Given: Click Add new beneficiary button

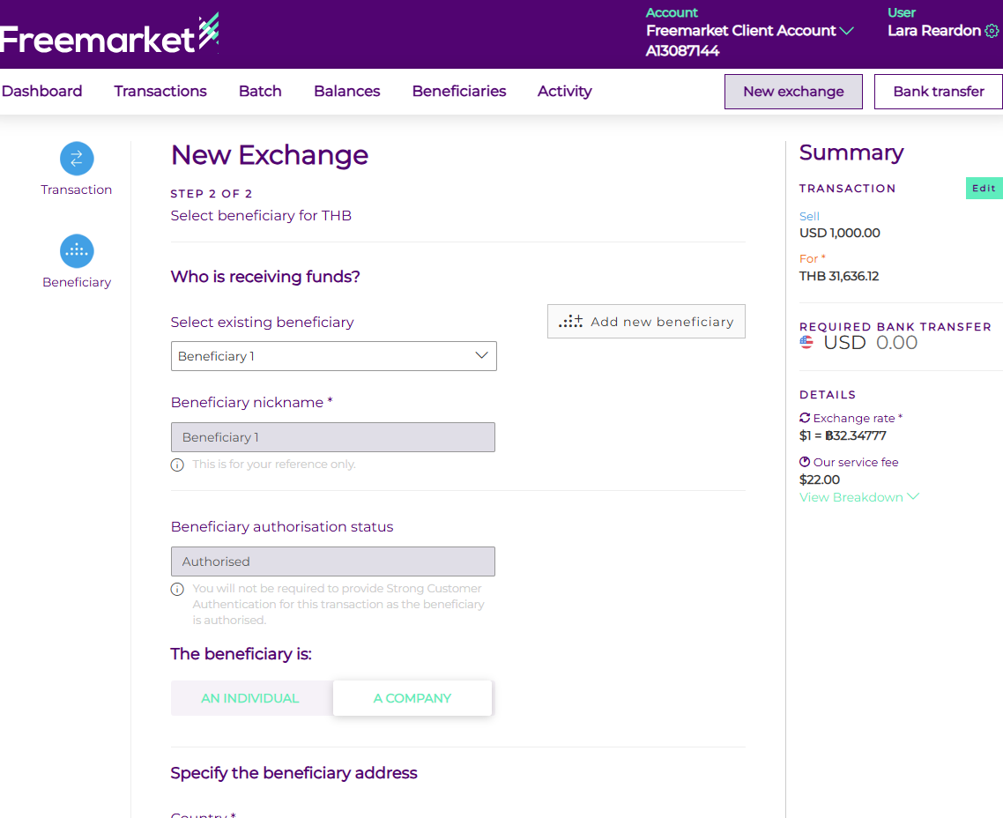Looking at the screenshot, I should [x=646, y=322].
